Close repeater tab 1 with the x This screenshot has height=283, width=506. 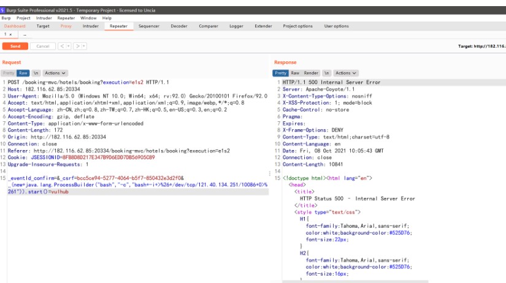coord(10,34)
